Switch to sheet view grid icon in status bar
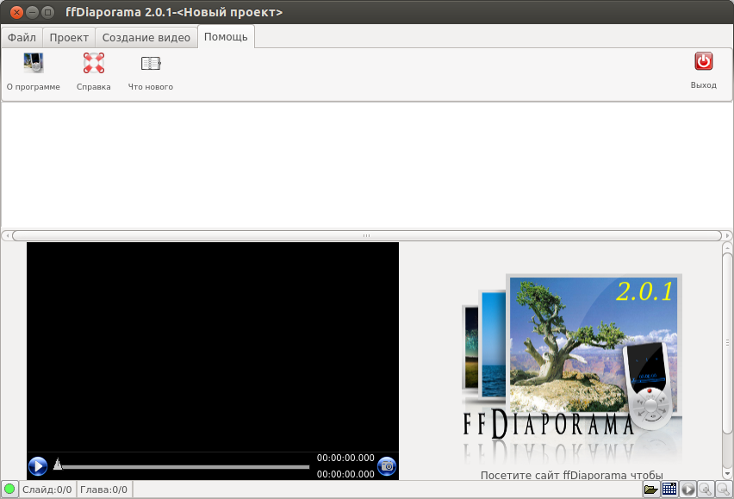This screenshot has width=734, height=499. tap(669, 490)
